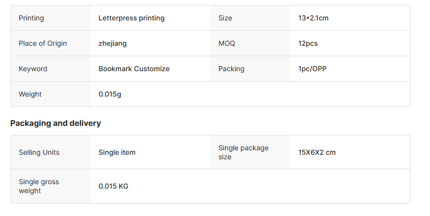Select the 0.015g weight value
Viewport: 430px width, 216px height.
[x=110, y=94]
